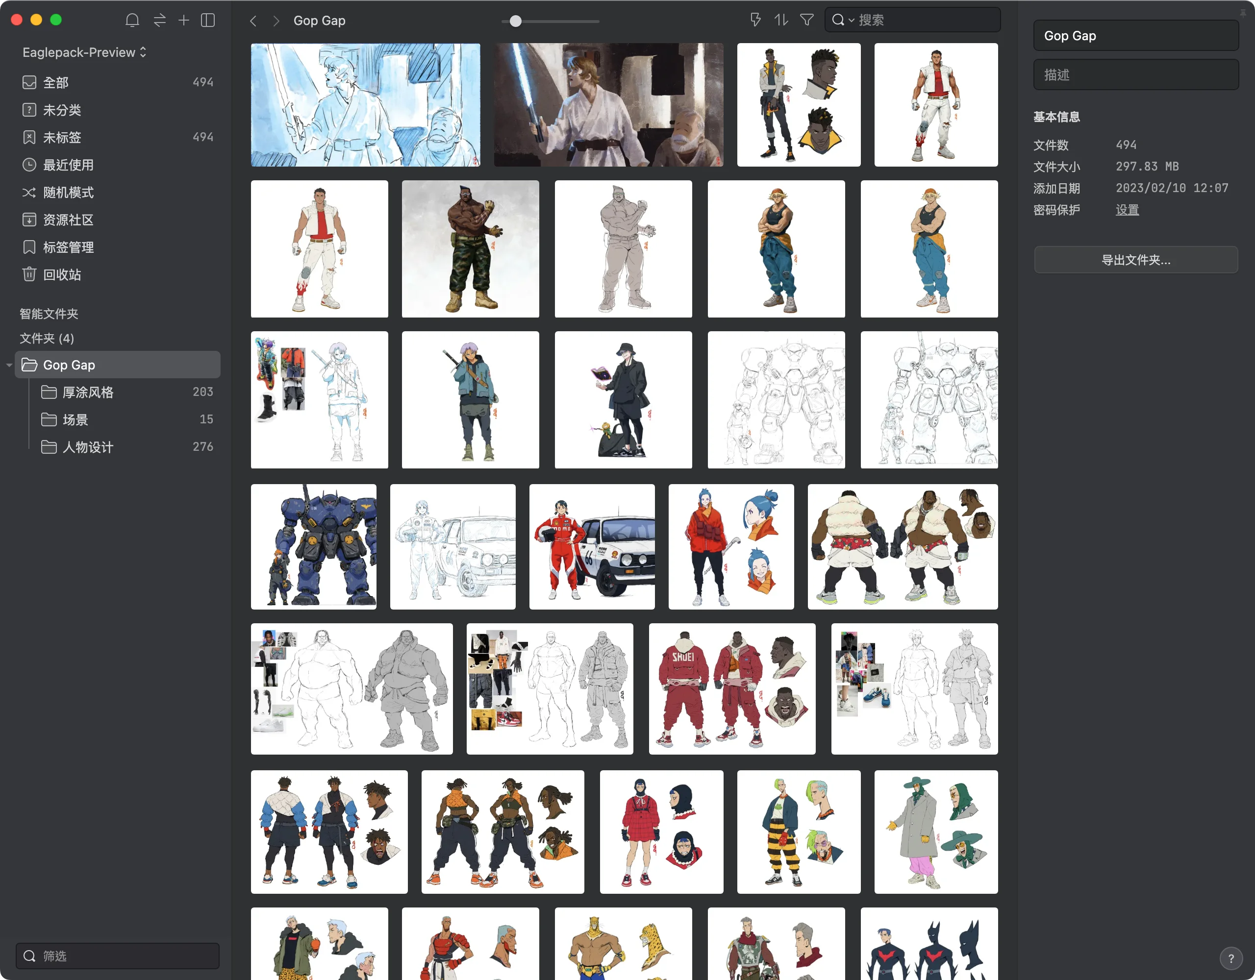Click the 筛选 folder filter field
The image size is (1255, 980).
(x=118, y=956)
